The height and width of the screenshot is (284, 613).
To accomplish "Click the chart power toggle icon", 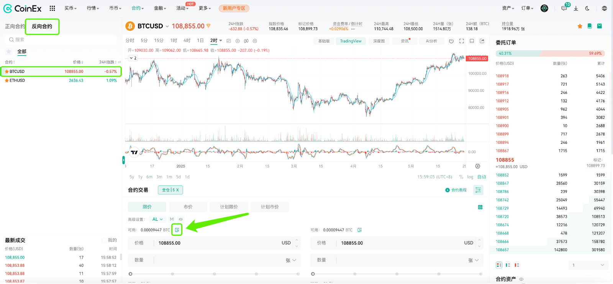I will point(451,41).
